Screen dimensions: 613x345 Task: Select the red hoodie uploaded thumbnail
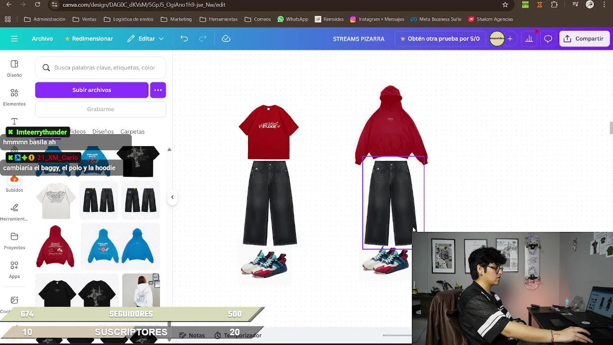(56, 246)
